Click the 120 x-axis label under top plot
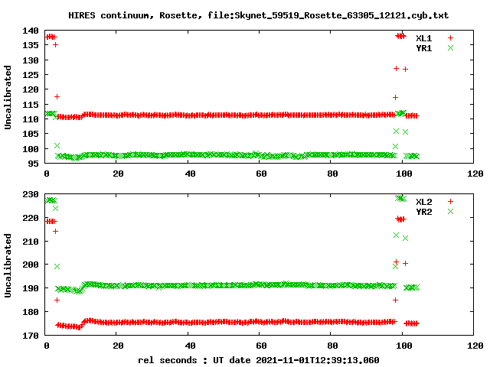Screen dimensions: 490x367 (x=475, y=174)
